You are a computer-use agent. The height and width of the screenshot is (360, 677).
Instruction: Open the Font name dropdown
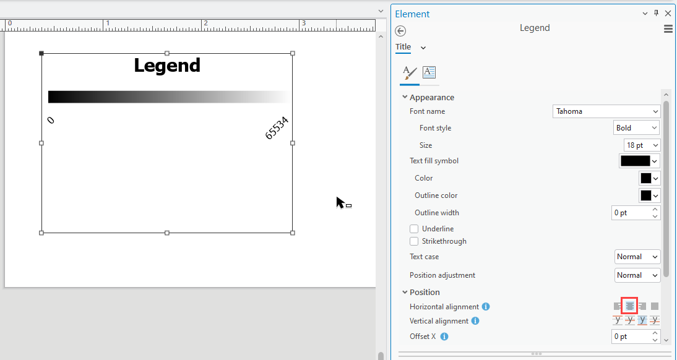pos(655,111)
